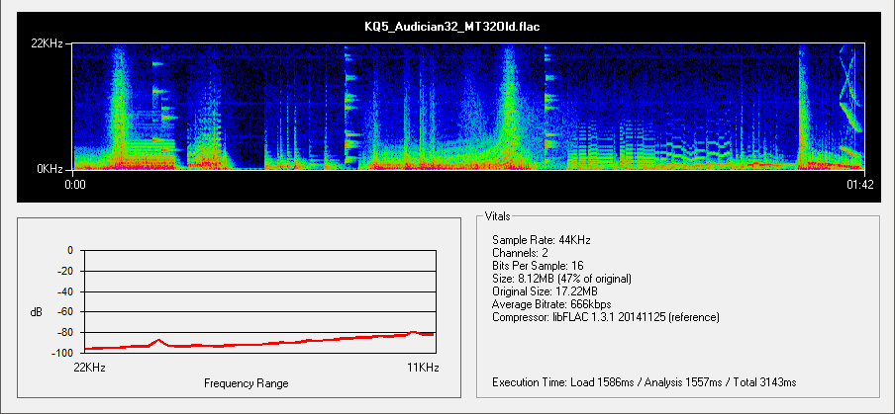Click the spectrogram display area
The image size is (895, 414).
coord(468,107)
